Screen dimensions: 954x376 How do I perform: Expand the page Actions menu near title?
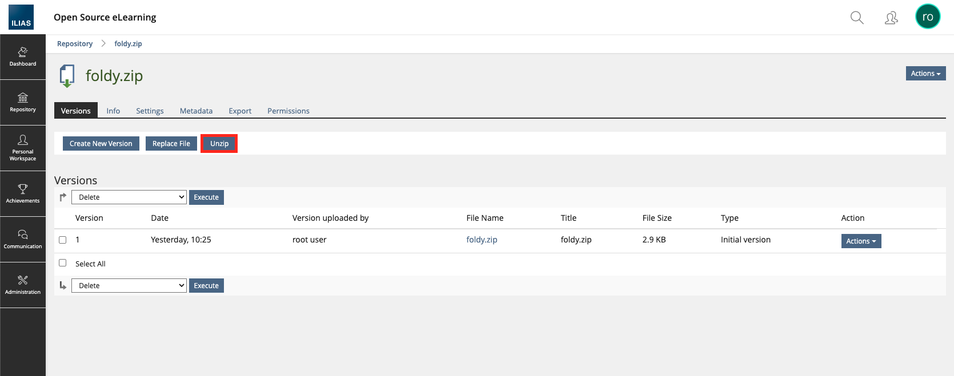coord(925,74)
